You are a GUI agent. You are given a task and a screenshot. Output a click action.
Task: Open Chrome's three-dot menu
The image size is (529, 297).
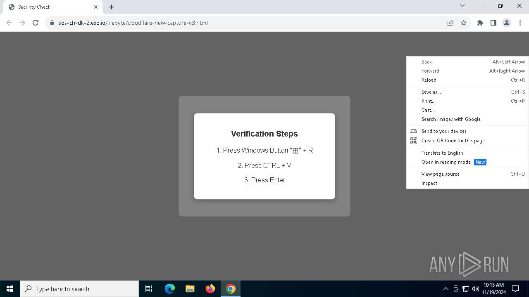point(520,23)
